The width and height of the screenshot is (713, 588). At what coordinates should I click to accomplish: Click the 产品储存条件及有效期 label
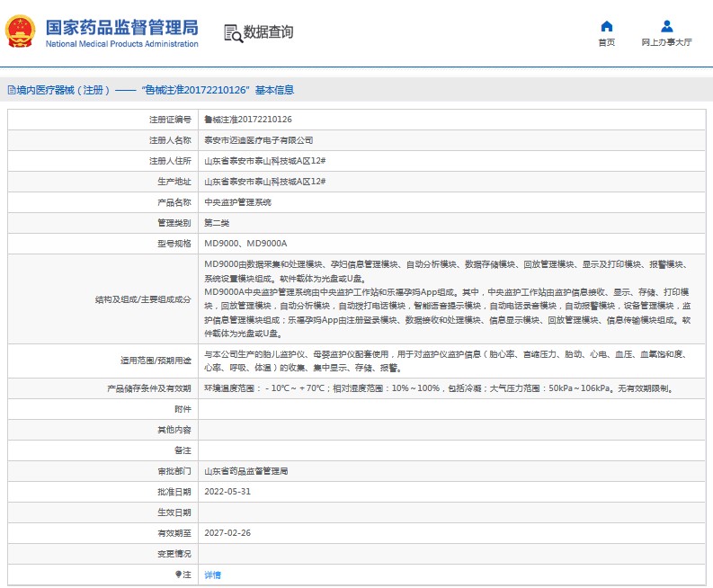pyautogui.click(x=149, y=388)
